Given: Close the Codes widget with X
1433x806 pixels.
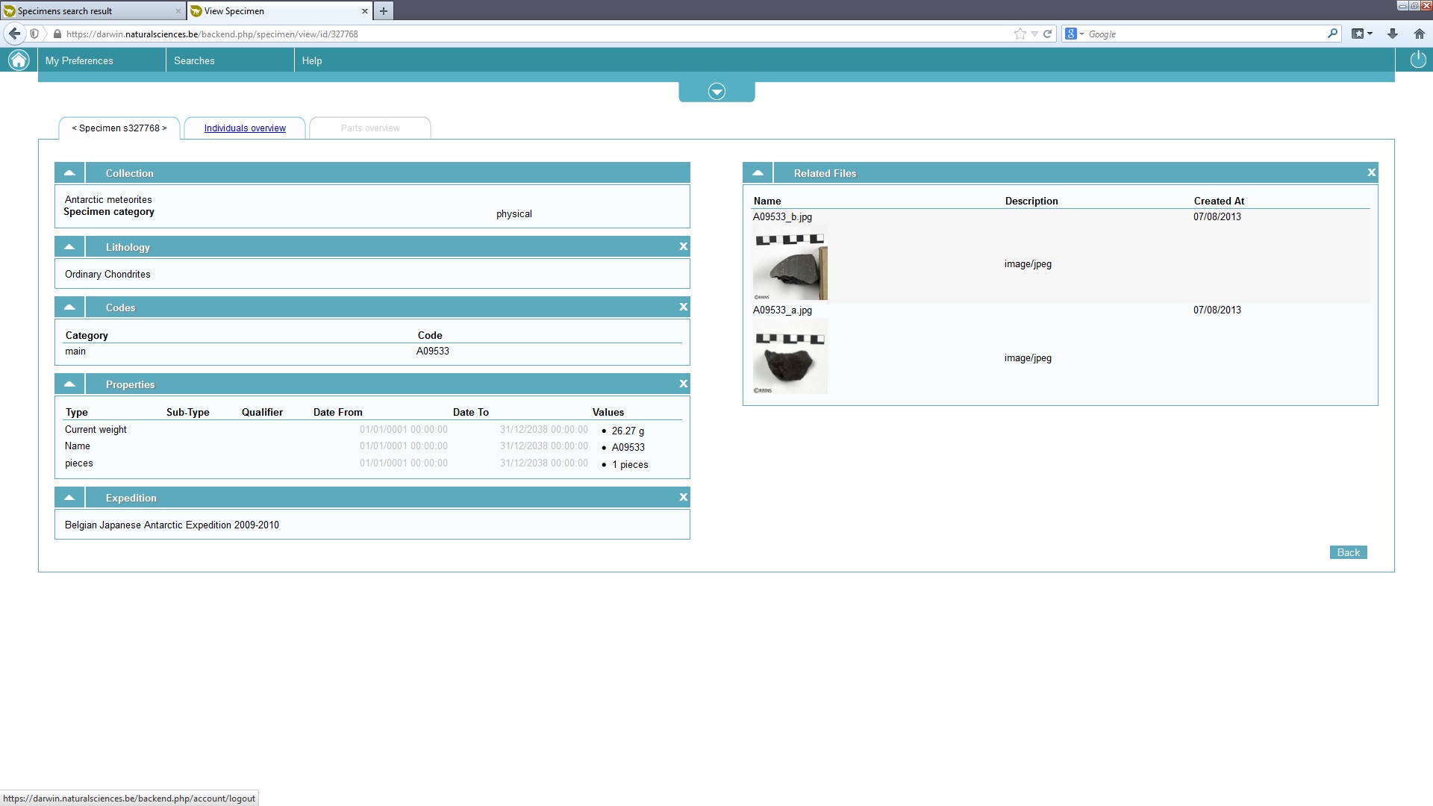Looking at the screenshot, I should pyautogui.click(x=683, y=307).
